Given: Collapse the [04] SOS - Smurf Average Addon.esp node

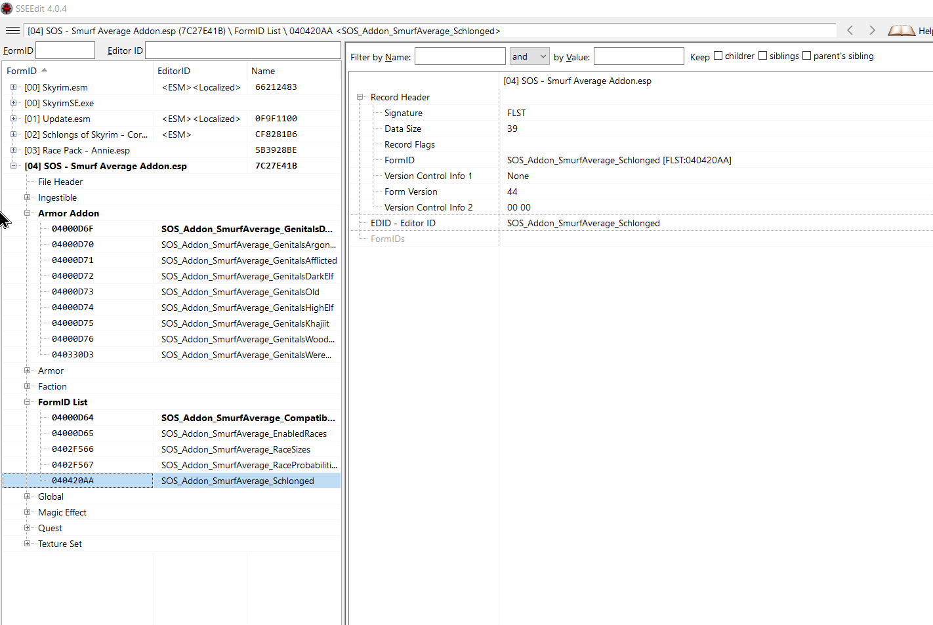Looking at the screenshot, I should (13, 165).
